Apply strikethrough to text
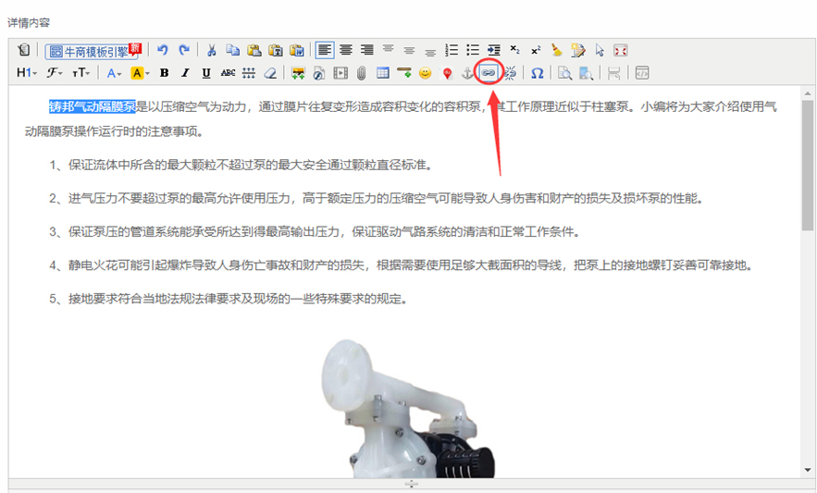This screenshot has width=817, height=493. [x=228, y=73]
